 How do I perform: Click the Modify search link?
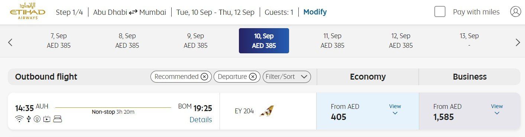(315, 12)
